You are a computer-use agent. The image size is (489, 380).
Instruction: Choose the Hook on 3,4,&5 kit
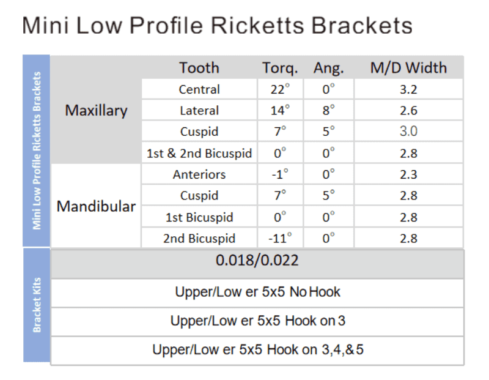[257, 350]
